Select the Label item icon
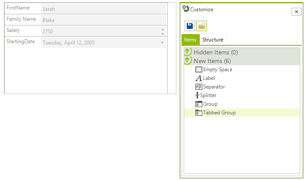 198,78
